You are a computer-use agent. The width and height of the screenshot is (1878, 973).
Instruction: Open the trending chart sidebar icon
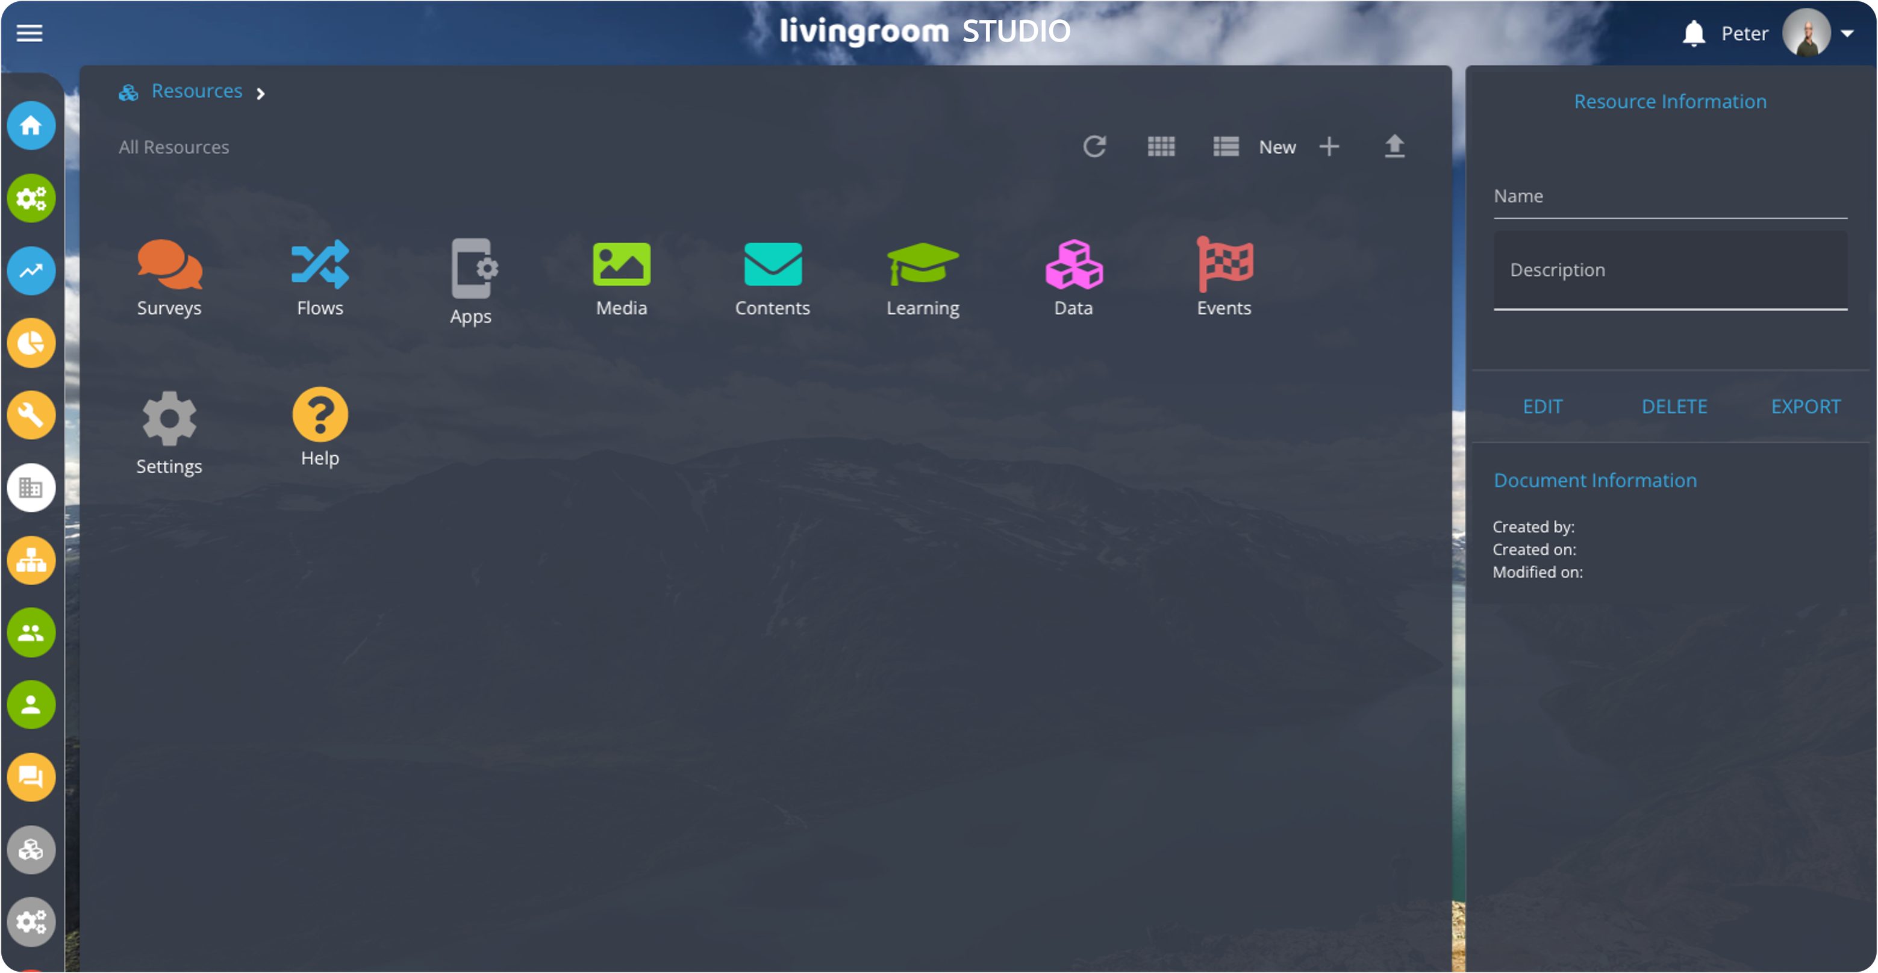31,271
